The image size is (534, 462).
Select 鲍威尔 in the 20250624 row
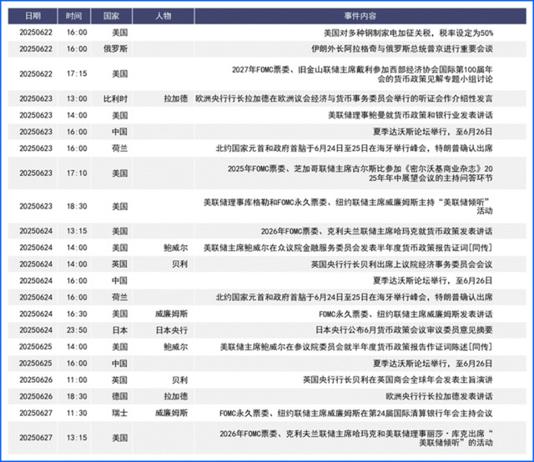176,248
